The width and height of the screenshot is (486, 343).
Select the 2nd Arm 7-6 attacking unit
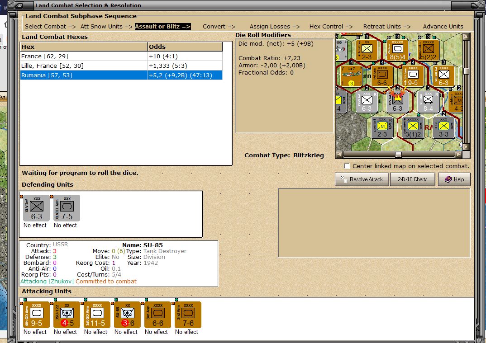pos(188,315)
